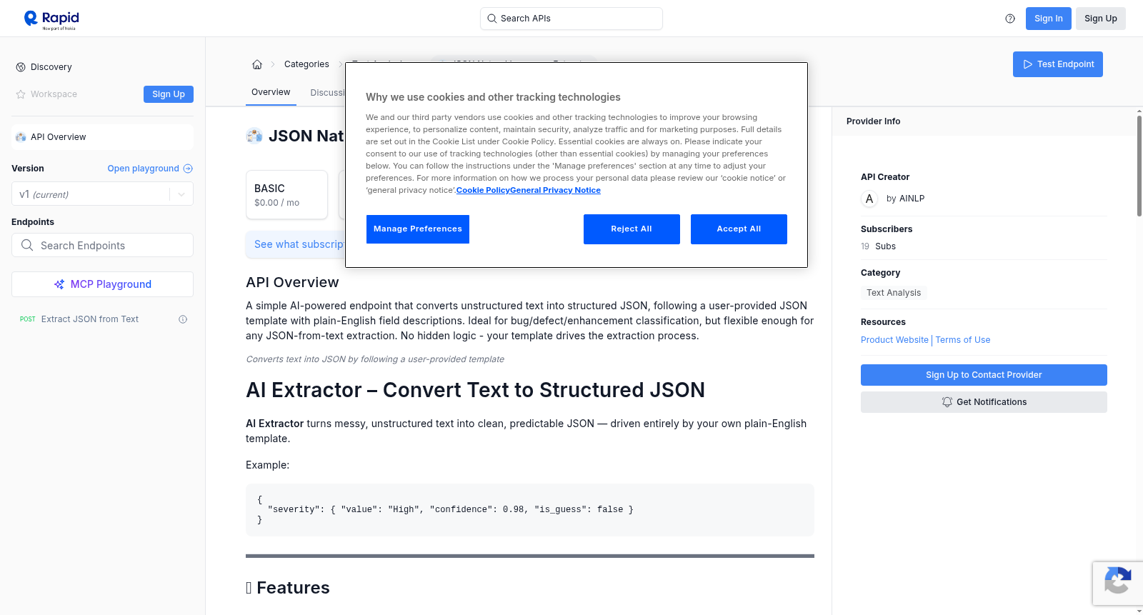This screenshot has height=615, width=1143.
Task: Click Sign In button
Action: click(x=1048, y=19)
